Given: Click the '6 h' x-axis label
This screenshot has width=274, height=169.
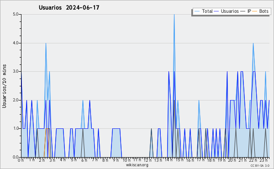Looking at the screenshot, I should click(84, 160).
